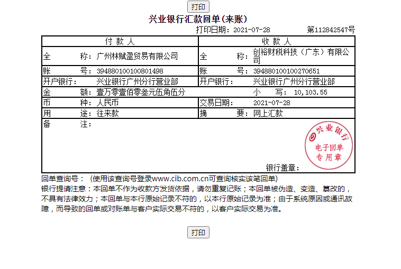Click currency value 人民币
The image size is (401, 269).
(107, 103)
